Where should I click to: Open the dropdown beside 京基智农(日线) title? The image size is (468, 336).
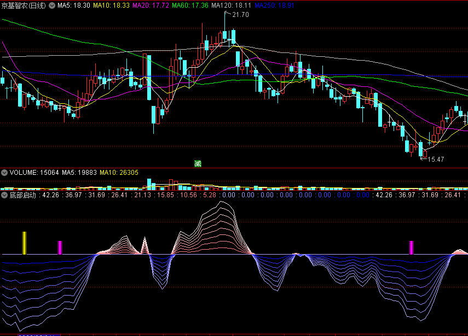point(52,5)
